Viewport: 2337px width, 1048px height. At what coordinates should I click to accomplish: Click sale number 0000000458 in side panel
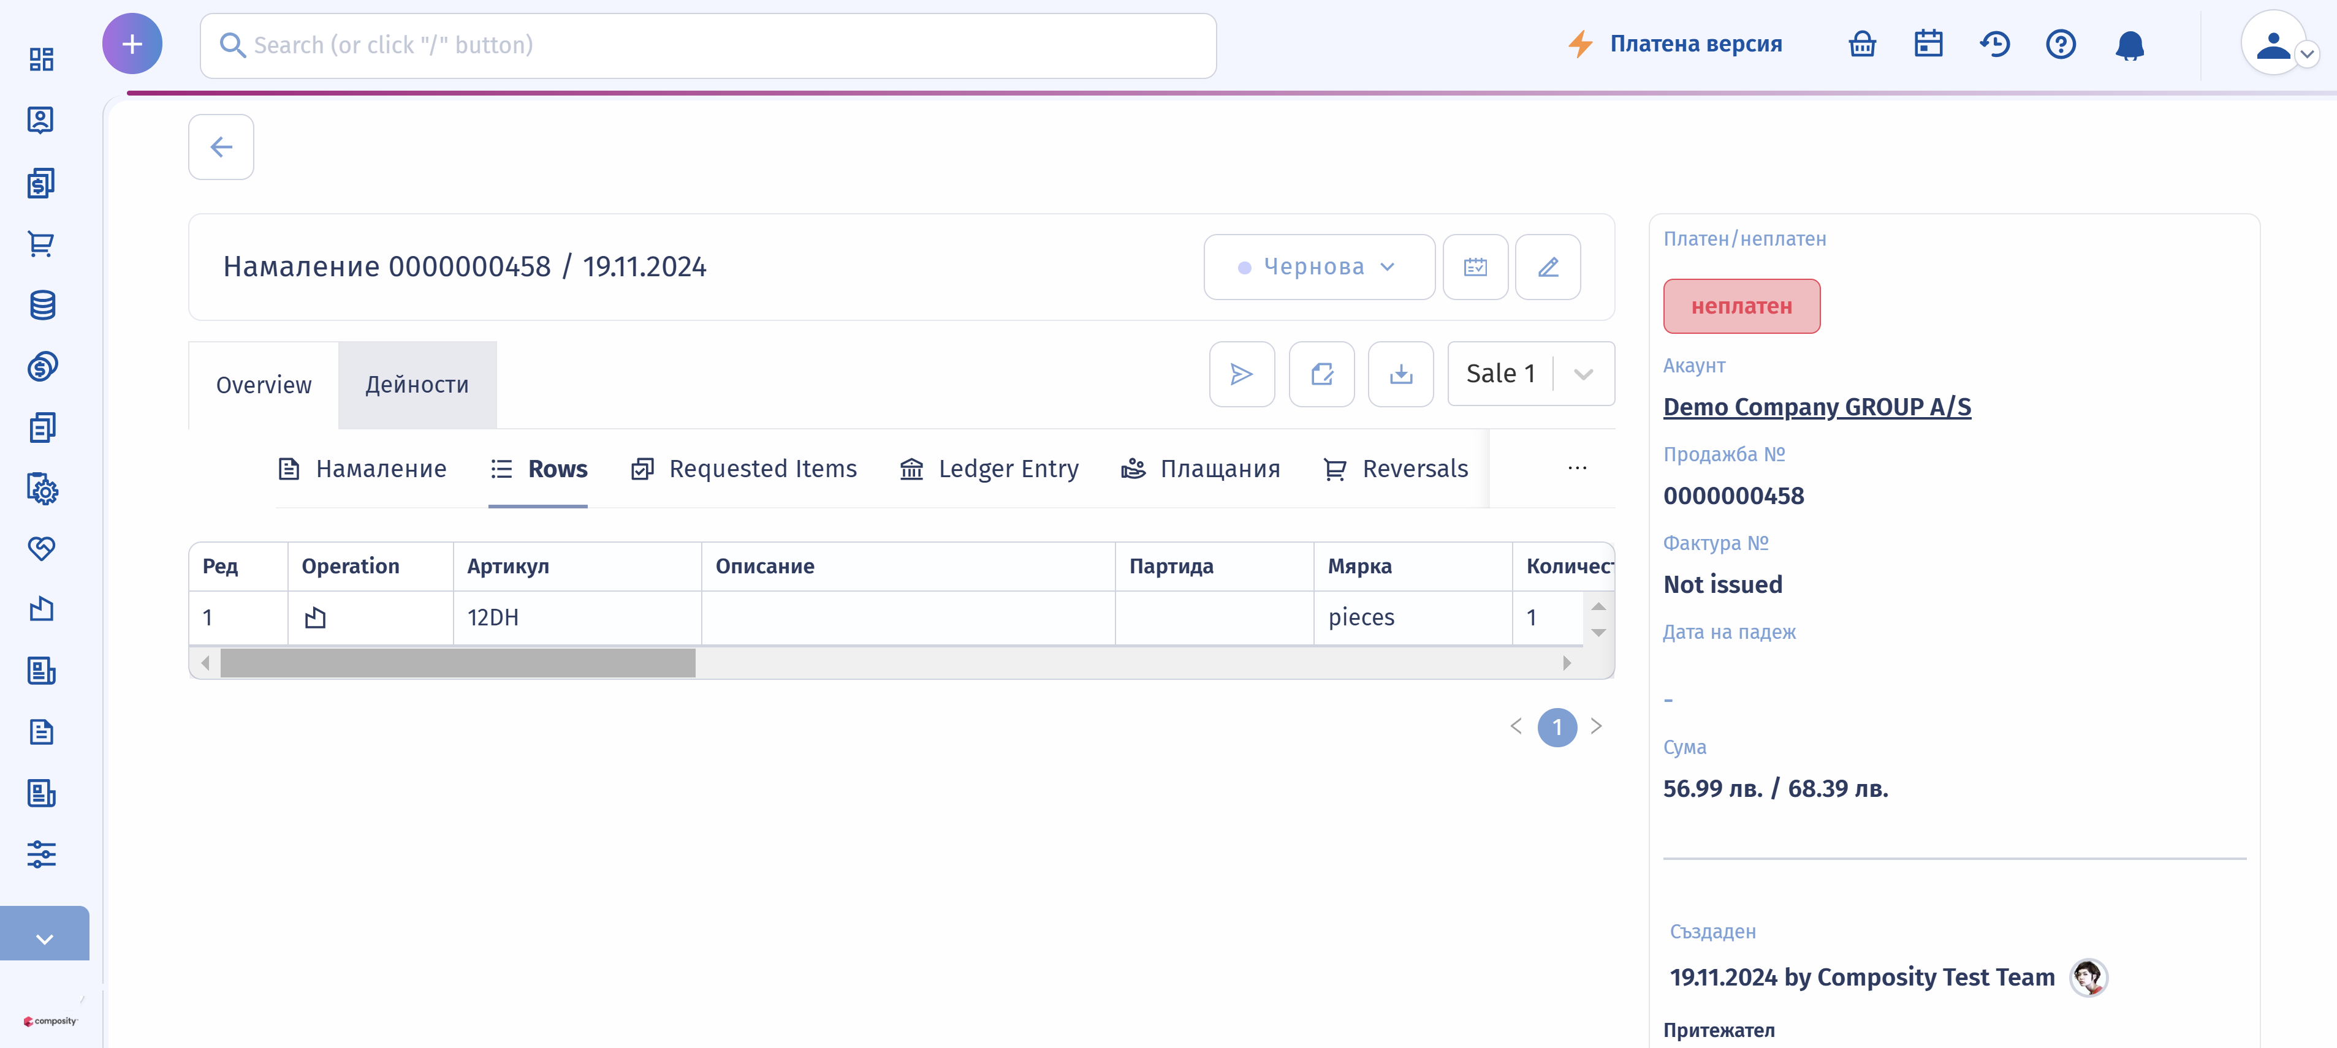[x=1734, y=496]
